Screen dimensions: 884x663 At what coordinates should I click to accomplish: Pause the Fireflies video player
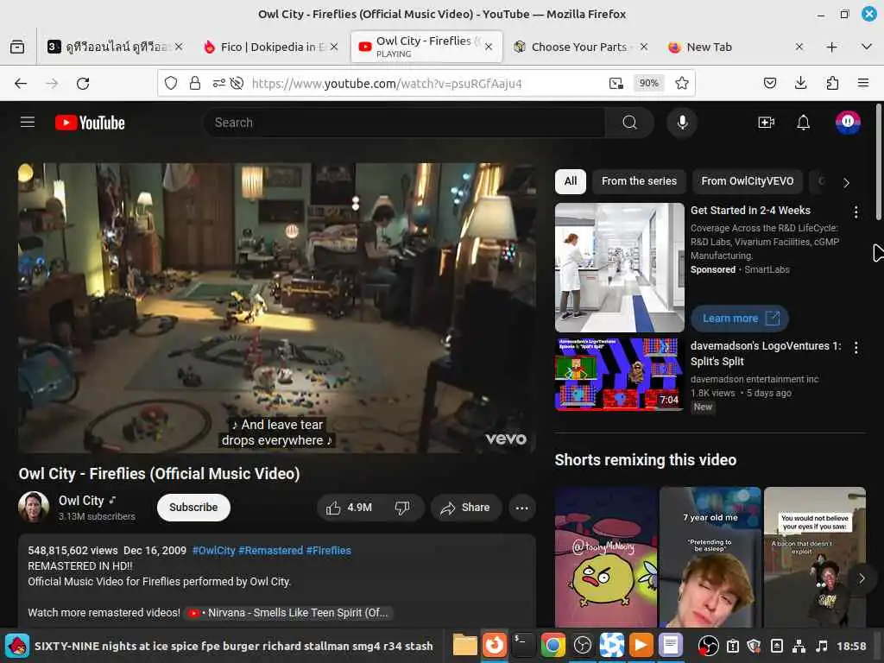pos(277,308)
